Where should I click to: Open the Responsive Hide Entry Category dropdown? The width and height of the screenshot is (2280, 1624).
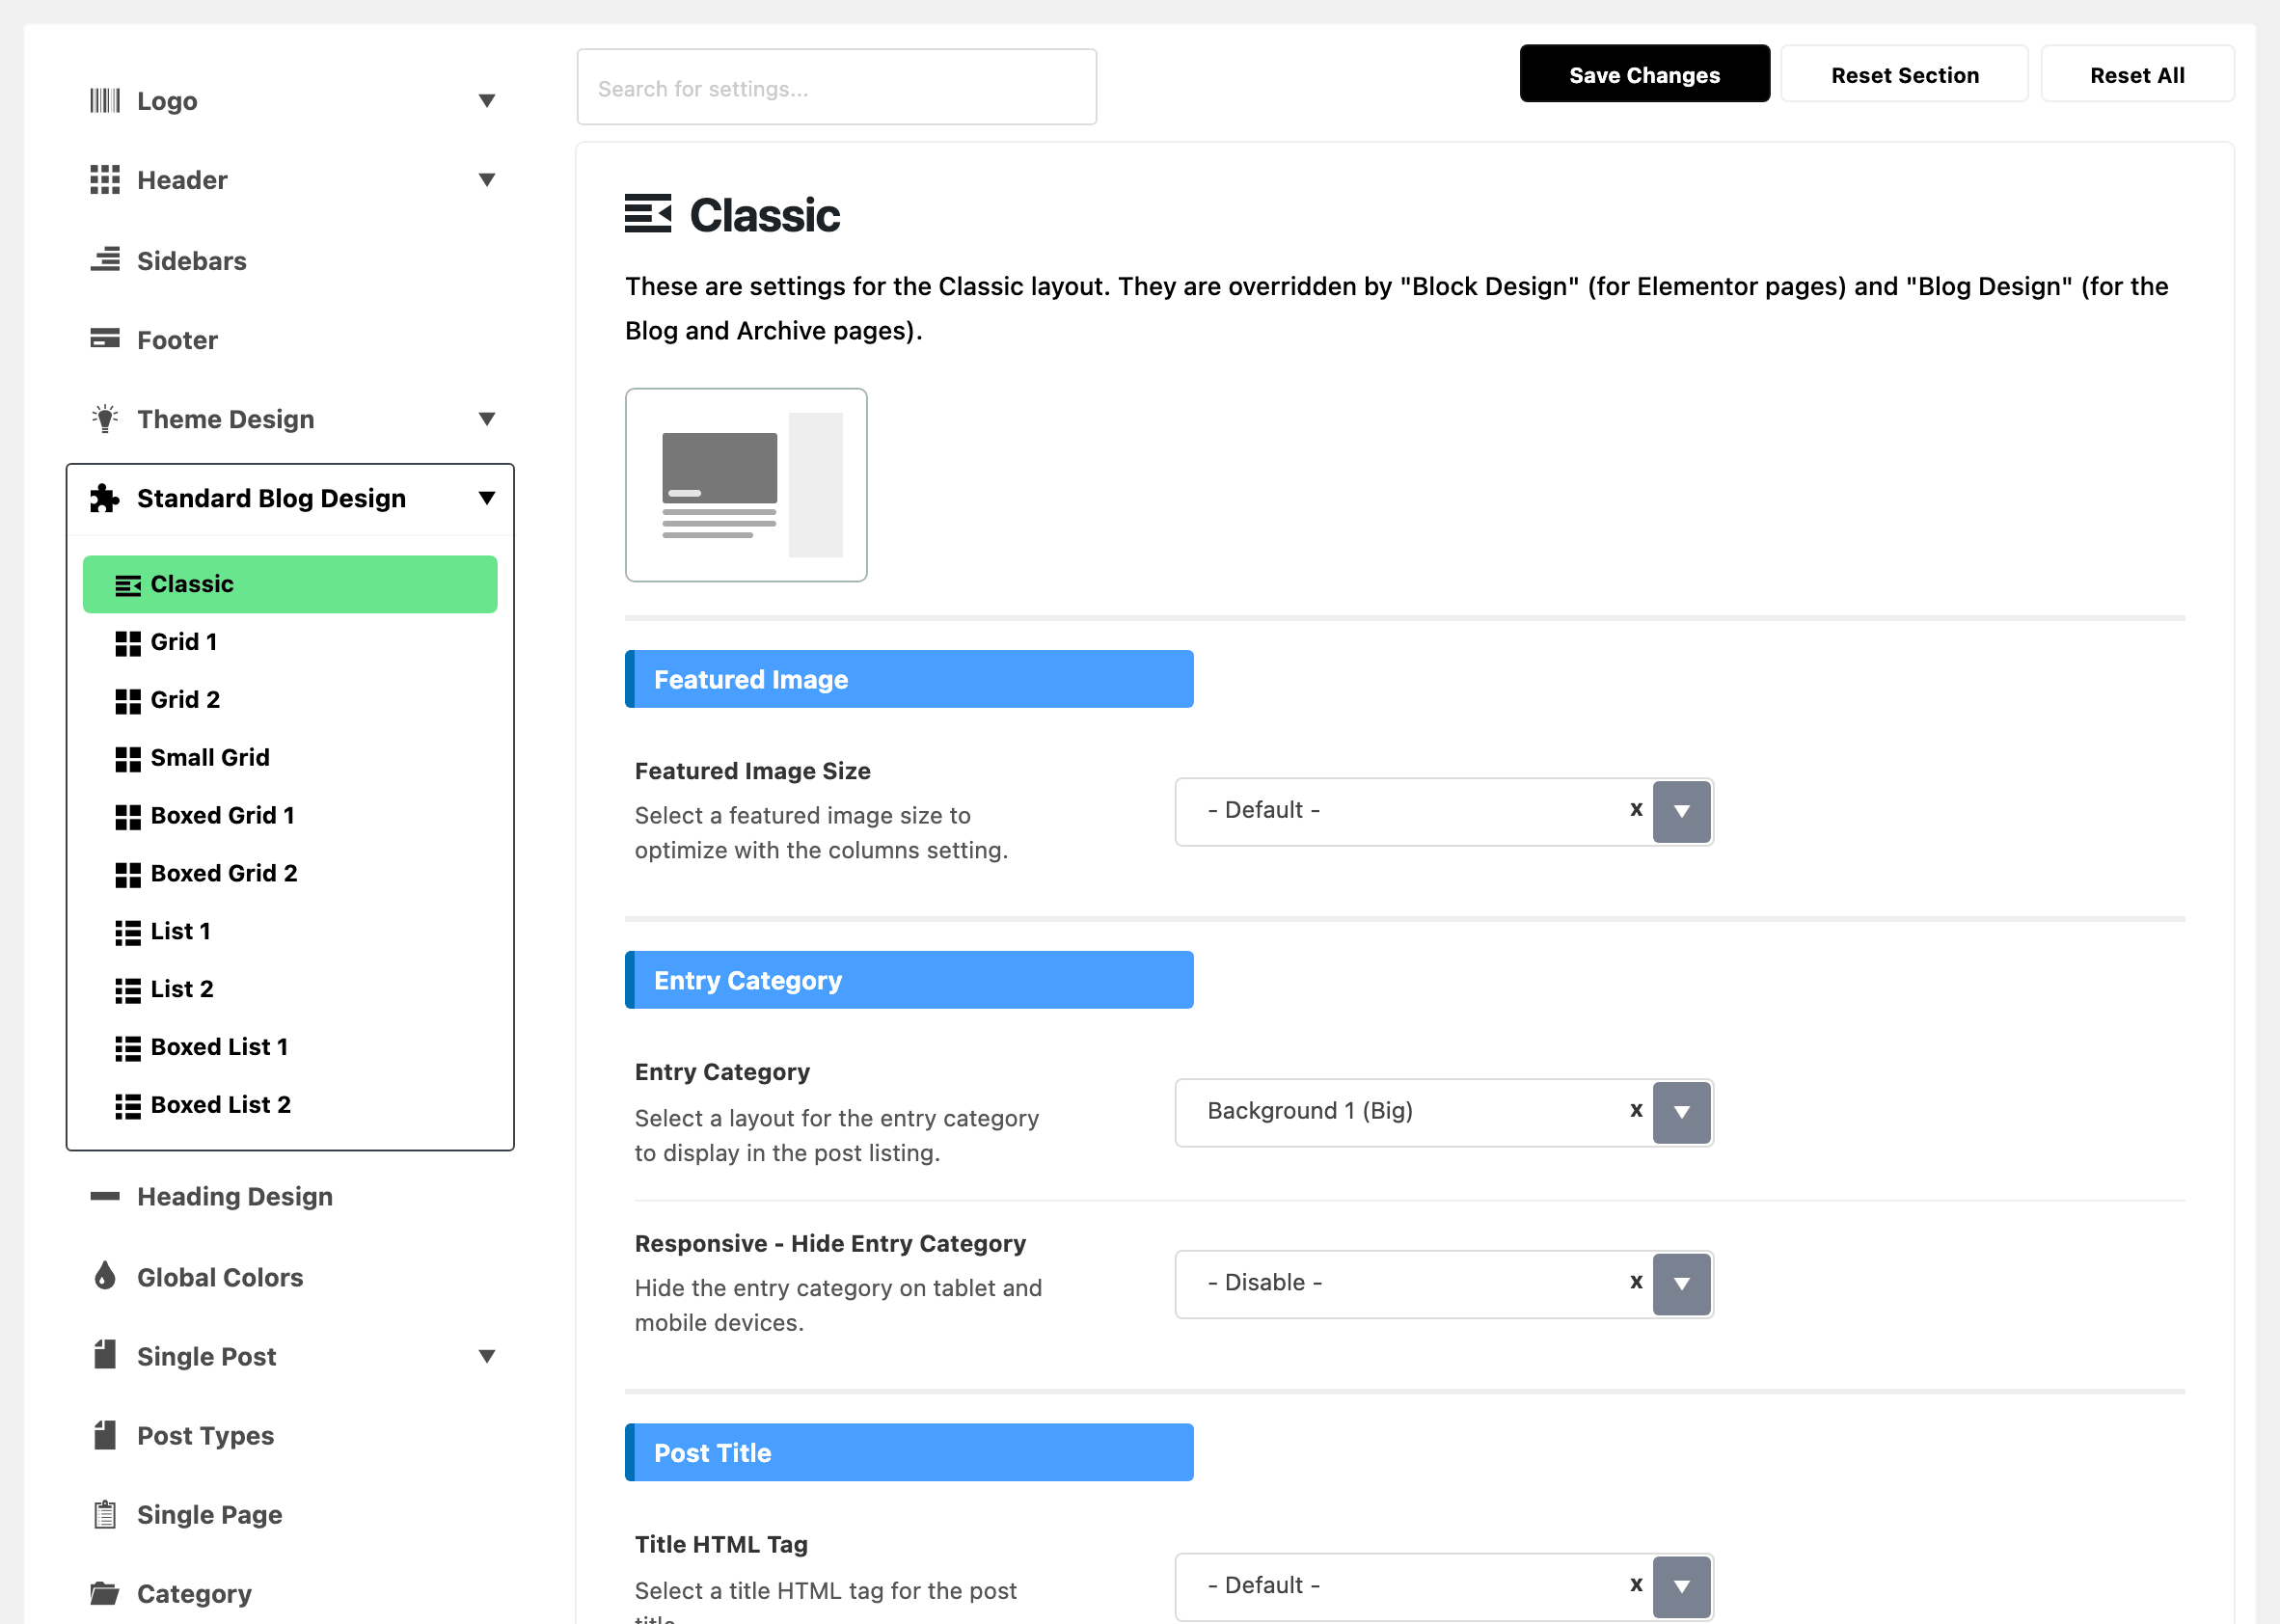pos(1682,1285)
